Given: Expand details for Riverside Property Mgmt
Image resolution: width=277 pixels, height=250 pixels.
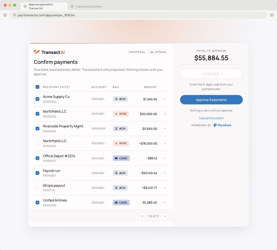Looking at the screenshot, I should (x=165, y=129).
